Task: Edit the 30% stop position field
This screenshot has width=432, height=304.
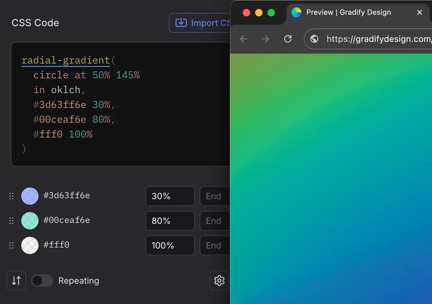Action: (x=170, y=196)
